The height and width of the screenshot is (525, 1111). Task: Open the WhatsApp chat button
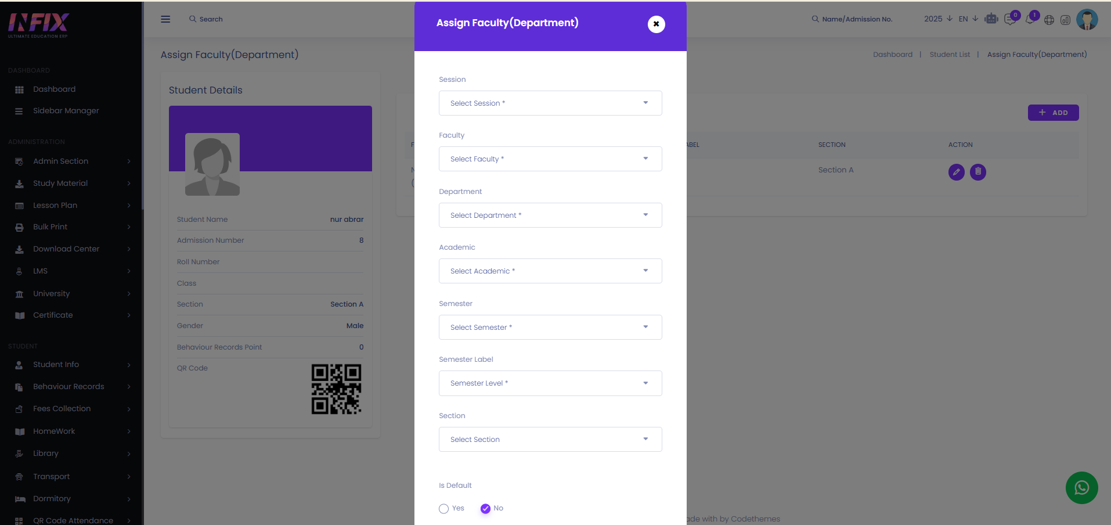point(1082,488)
